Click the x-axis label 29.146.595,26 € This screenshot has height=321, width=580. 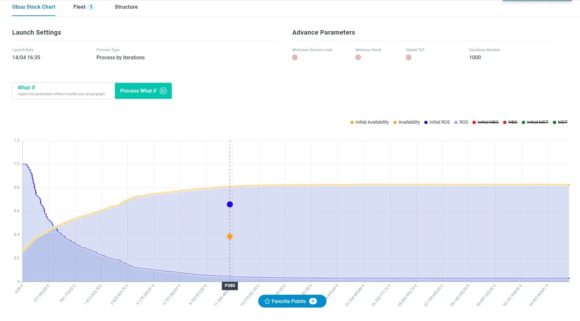tap(460, 295)
